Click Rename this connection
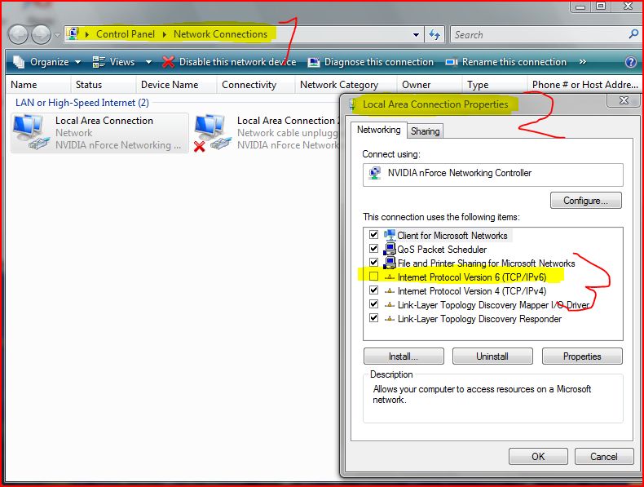644x487 pixels. tap(506, 62)
